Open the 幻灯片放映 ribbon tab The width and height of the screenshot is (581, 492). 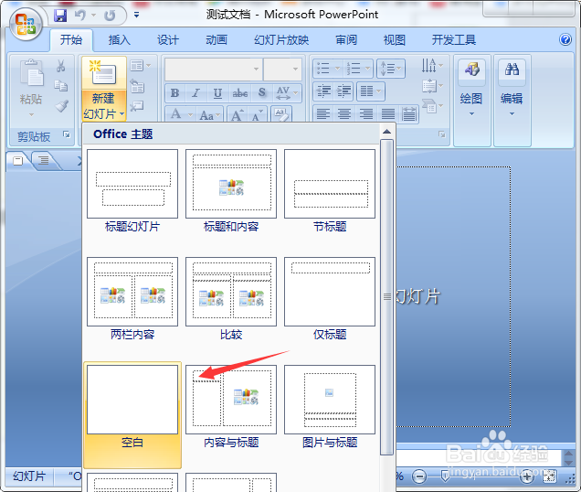tap(281, 39)
